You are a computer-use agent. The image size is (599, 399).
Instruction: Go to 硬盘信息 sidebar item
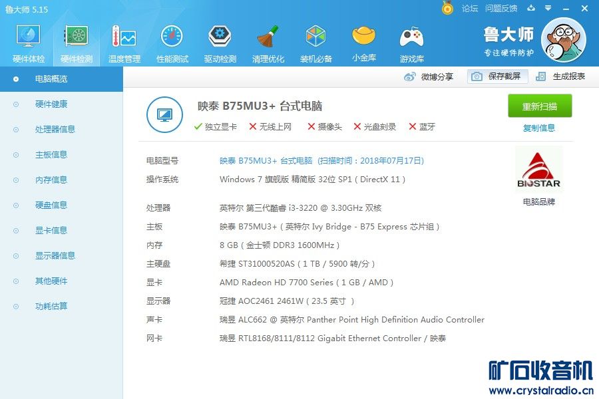pos(51,205)
